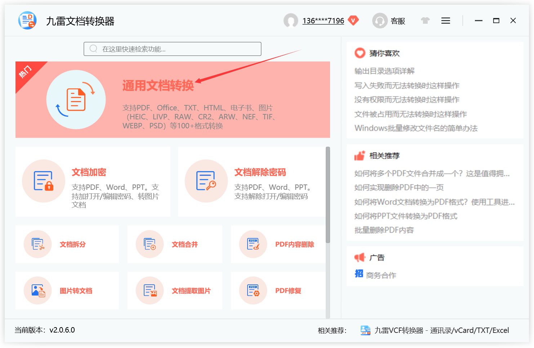This screenshot has height=348, width=534.
Task: Click the 招 business icon
Action: [359, 274]
